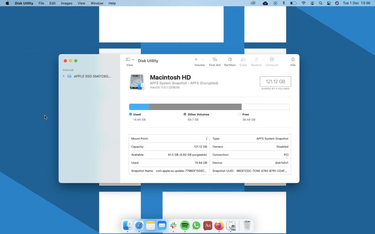Open the Images menu
Viewport: 375px width, 234px height.
pos(67,3)
